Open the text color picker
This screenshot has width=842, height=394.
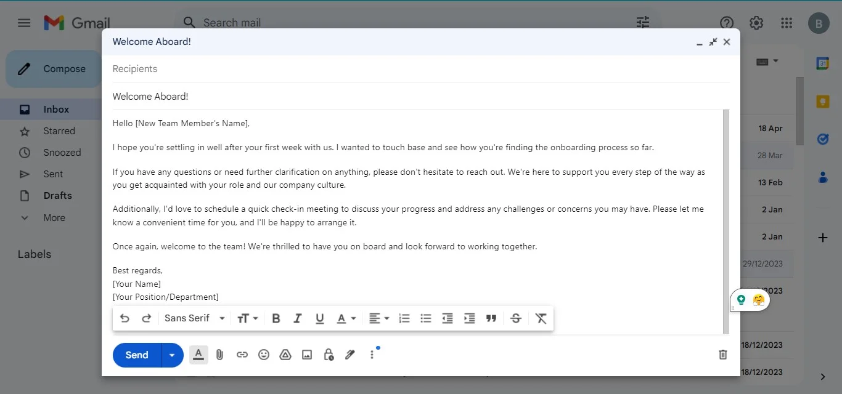(345, 318)
